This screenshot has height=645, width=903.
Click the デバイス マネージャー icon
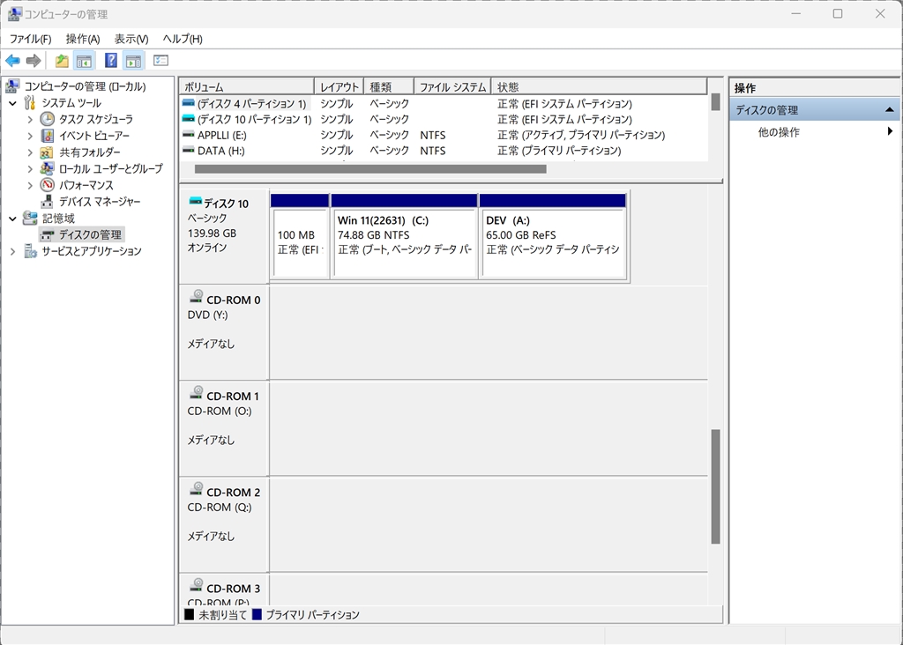[x=48, y=202]
